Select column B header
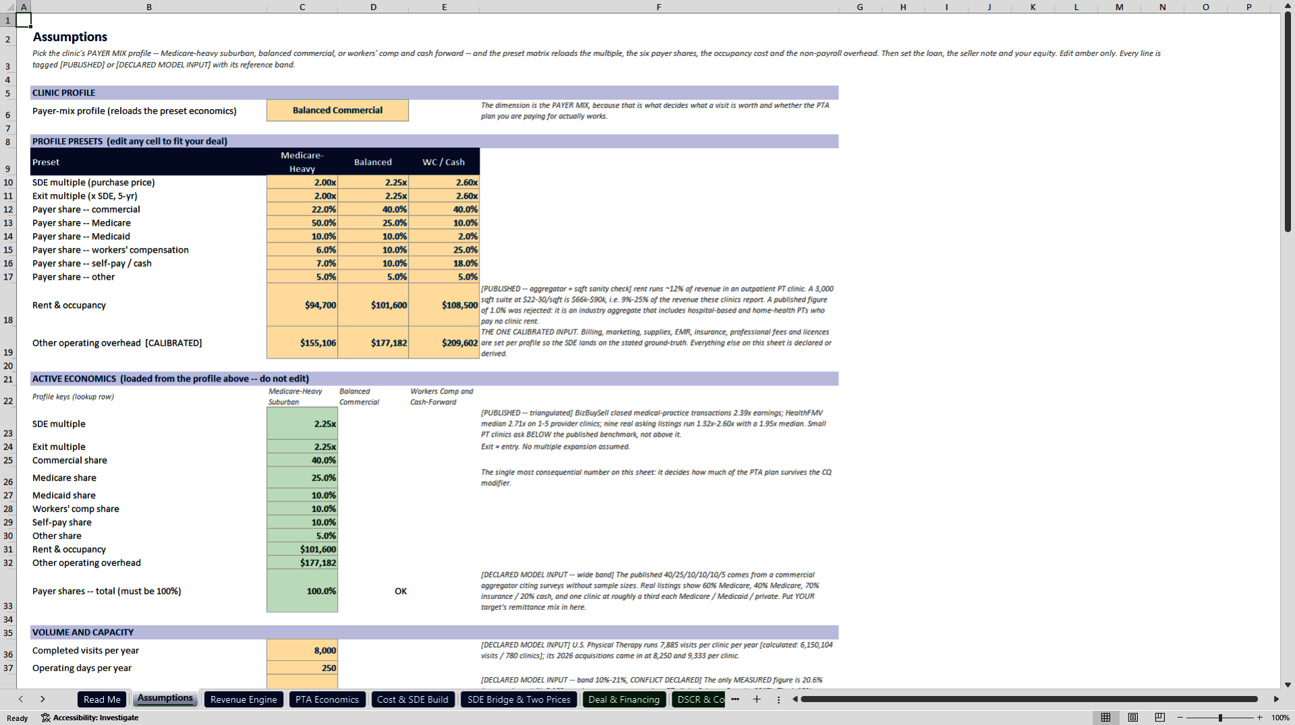 (x=148, y=7)
